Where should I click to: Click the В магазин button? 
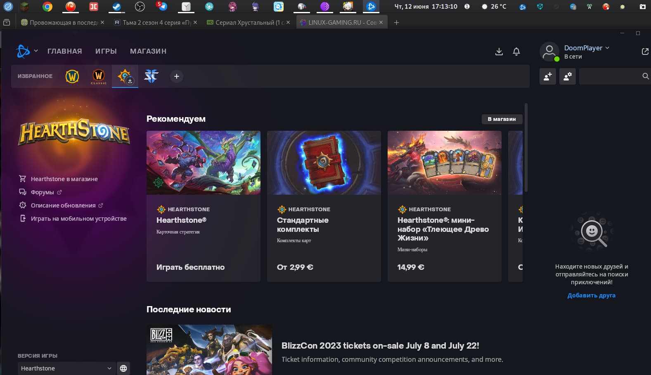point(502,119)
